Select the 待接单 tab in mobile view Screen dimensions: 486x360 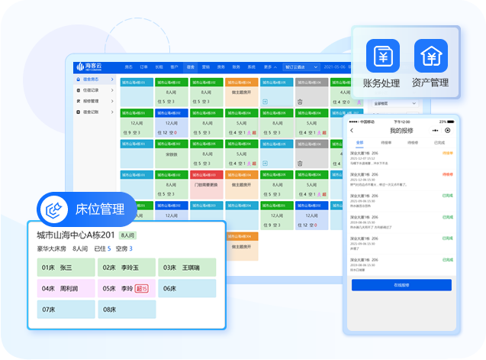tap(386, 142)
